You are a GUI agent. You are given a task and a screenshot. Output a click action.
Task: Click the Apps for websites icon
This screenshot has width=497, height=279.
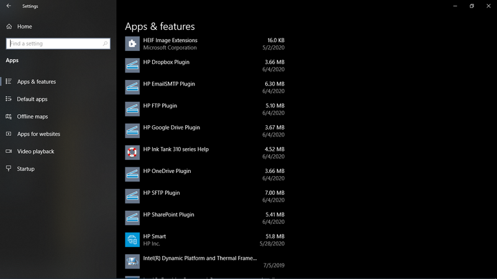[x=9, y=134]
